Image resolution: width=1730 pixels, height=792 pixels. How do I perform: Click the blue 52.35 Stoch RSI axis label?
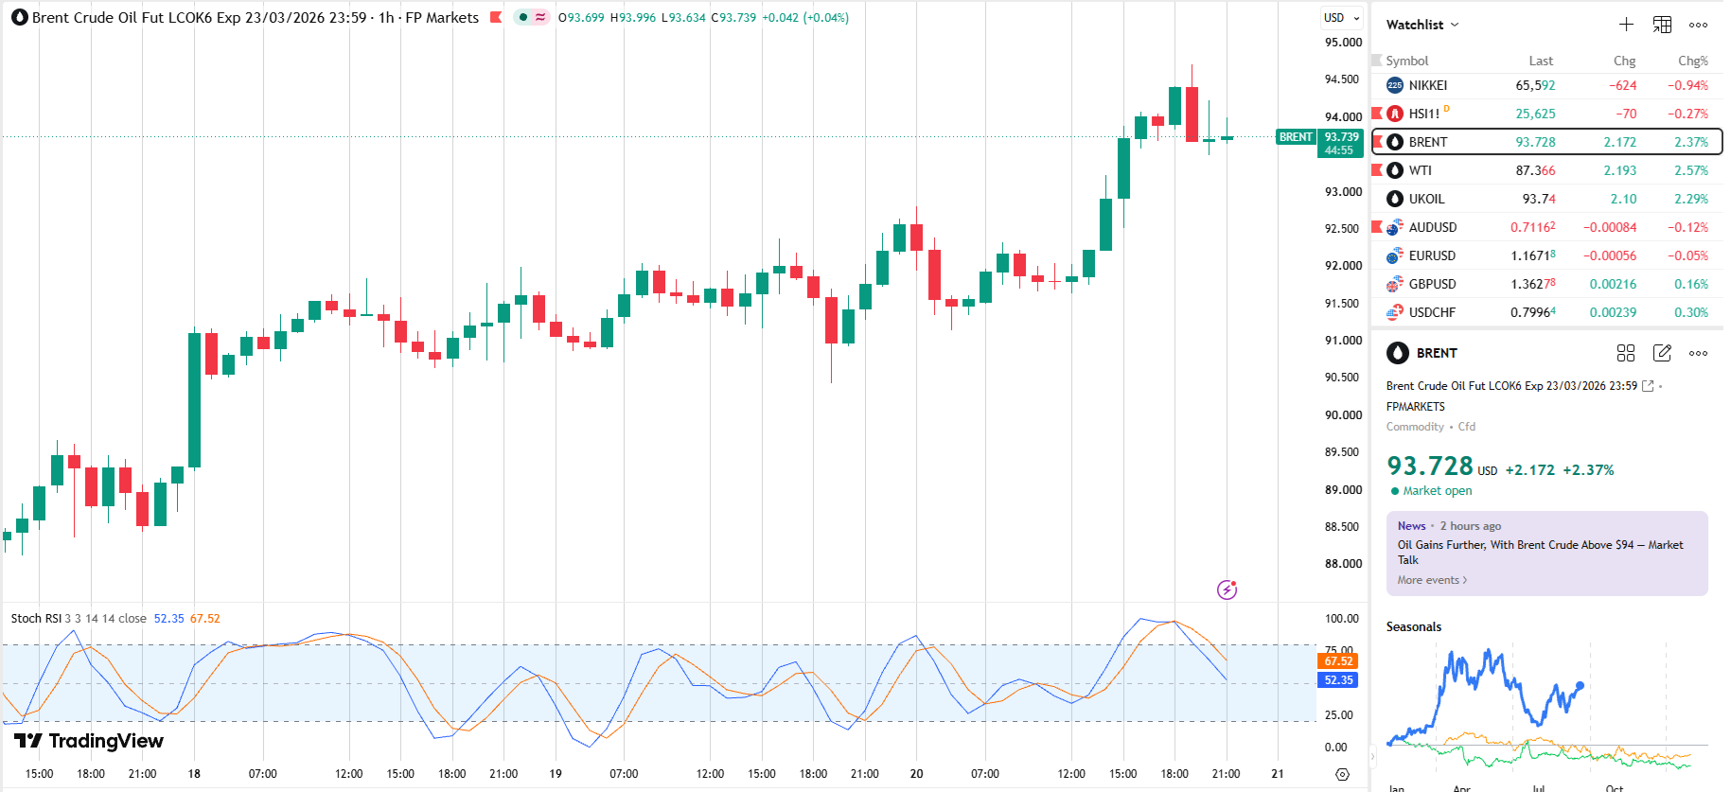coord(1338,679)
